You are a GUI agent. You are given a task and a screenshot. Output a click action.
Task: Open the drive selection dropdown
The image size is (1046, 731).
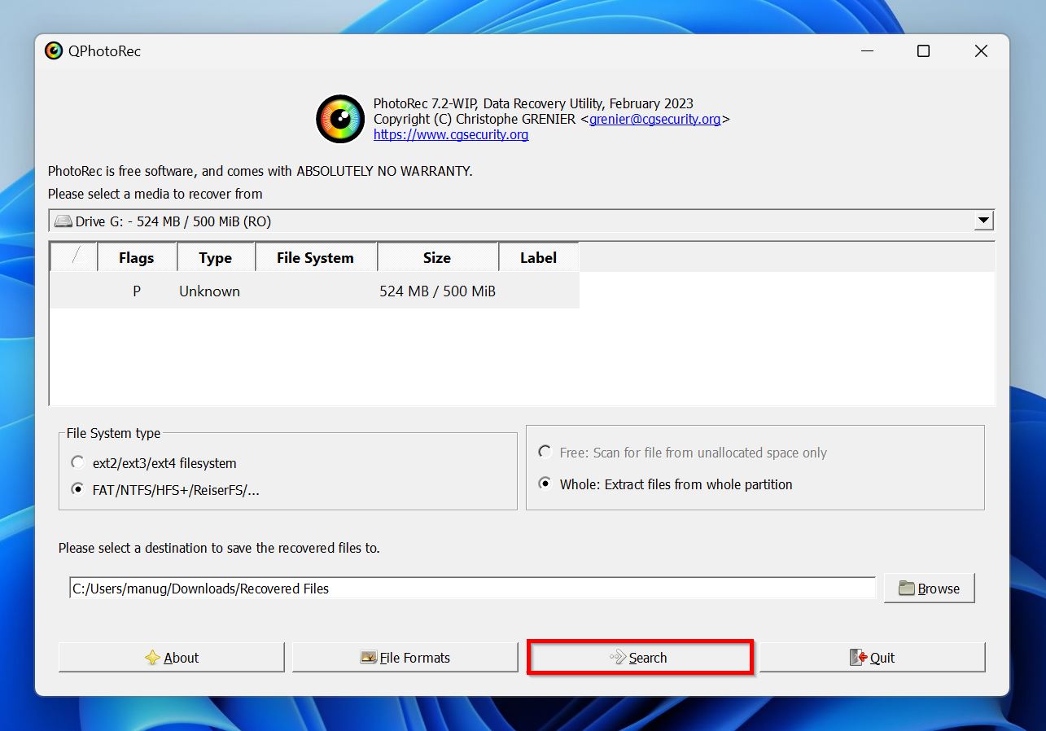983,220
